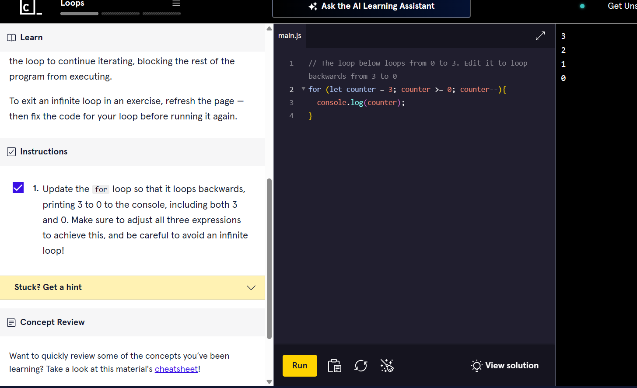Reset the workspace with the refresh icon
The height and width of the screenshot is (388, 637).
click(x=361, y=366)
